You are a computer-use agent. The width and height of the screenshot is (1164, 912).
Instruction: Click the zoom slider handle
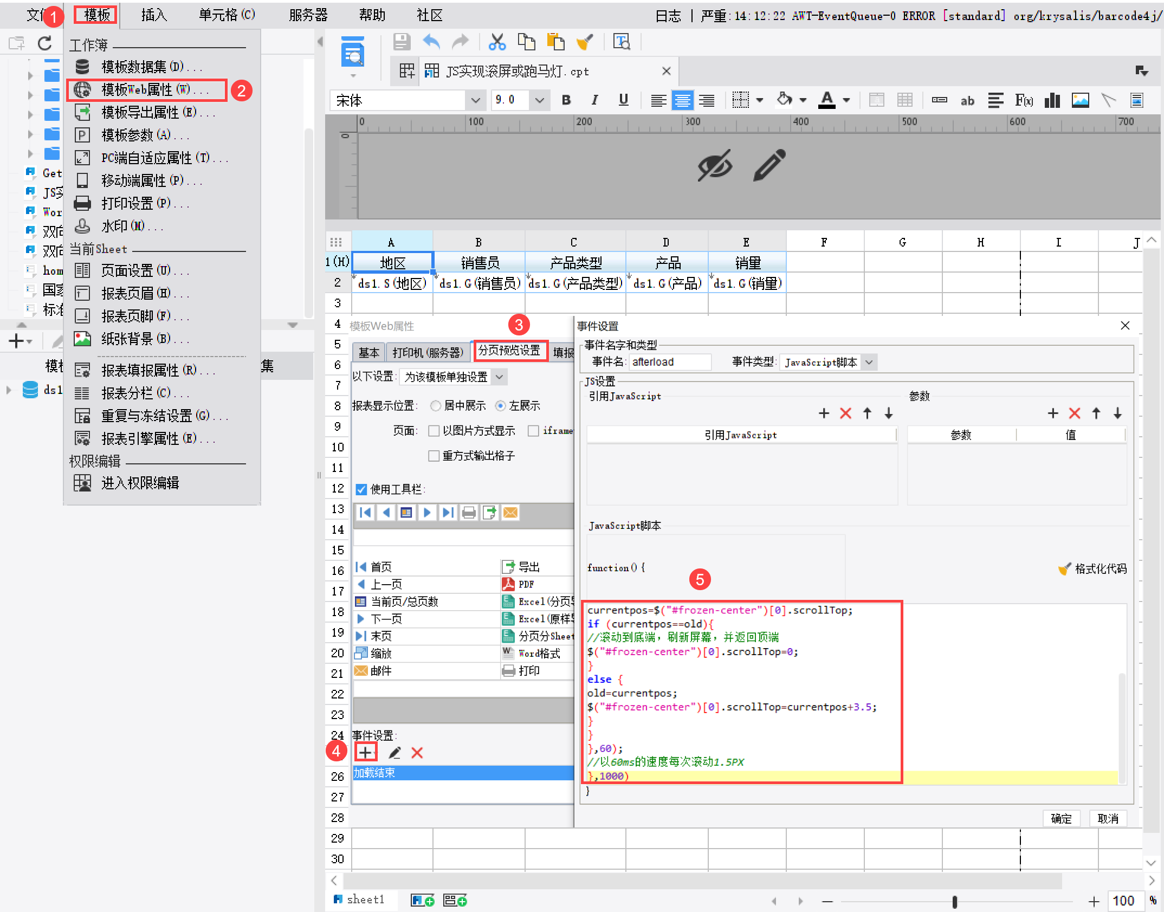(x=954, y=901)
